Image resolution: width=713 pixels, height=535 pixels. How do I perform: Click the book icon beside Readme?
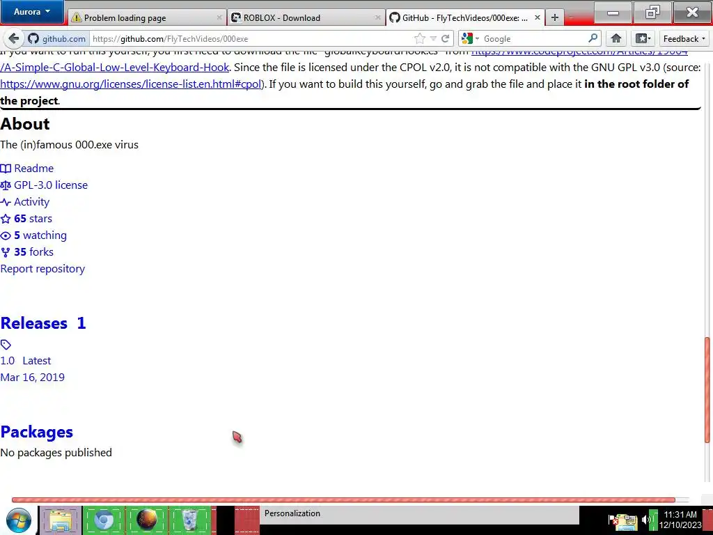coord(6,169)
